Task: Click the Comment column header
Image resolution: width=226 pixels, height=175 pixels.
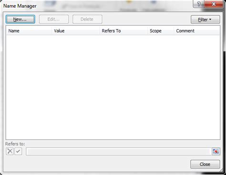Action: pos(197,31)
